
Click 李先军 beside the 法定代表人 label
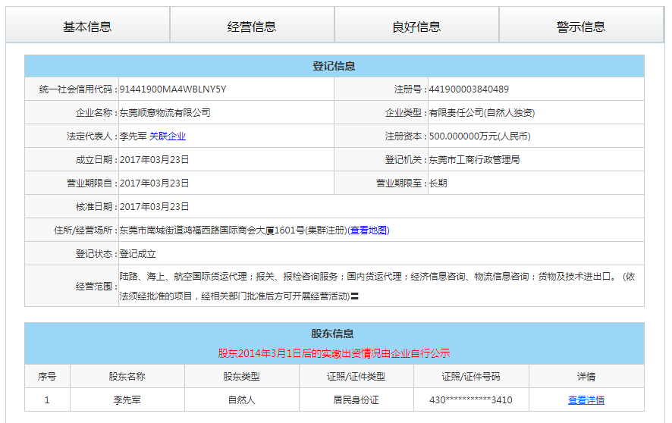[x=133, y=136]
